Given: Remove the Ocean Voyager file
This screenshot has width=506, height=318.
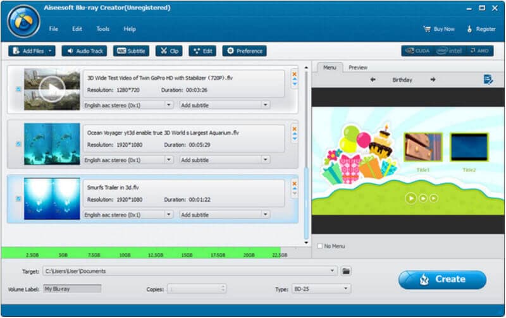Looking at the screenshot, I should (294, 129).
